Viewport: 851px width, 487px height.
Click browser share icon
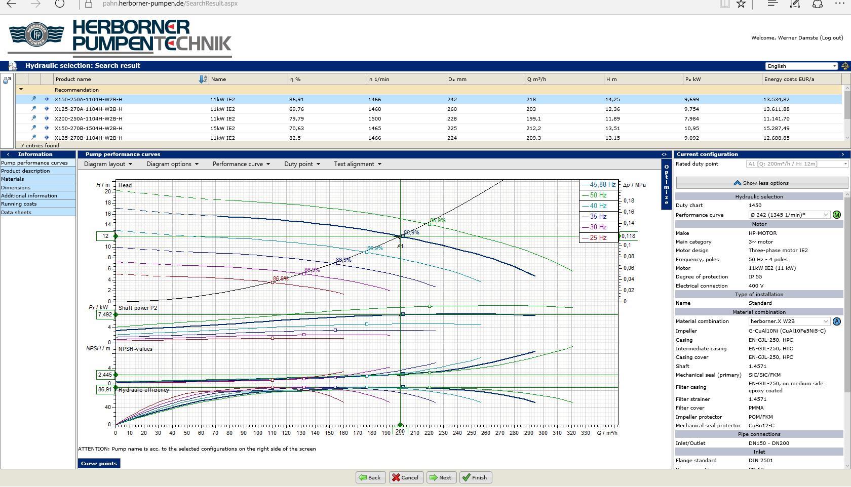point(818,4)
